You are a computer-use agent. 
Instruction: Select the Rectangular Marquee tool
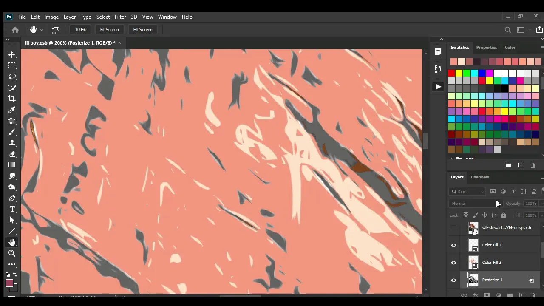[12, 65]
